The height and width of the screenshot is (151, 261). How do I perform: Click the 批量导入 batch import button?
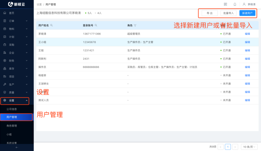coord(229,13)
